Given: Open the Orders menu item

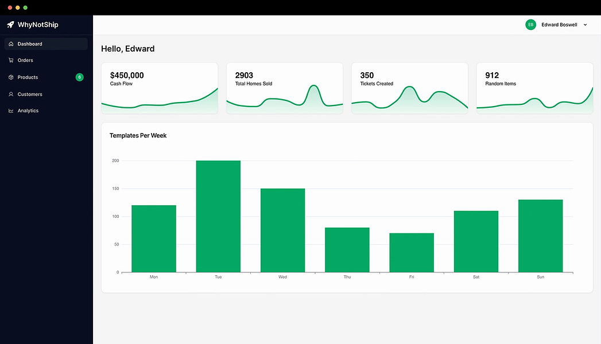Looking at the screenshot, I should (46, 60).
